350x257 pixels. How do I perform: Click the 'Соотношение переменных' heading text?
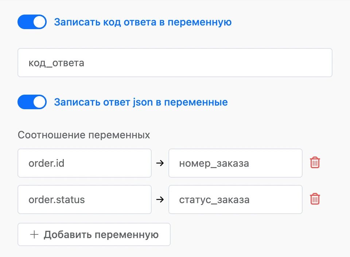pos(84,135)
